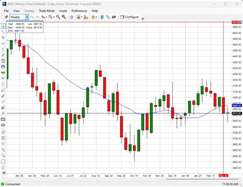The height and width of the screenshot is (187, 243).
Task: Open the File menu
Action: 6,11
